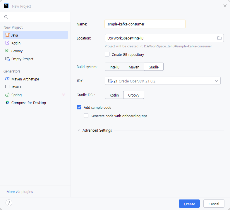Image resolution: width=230 pixels, height=210 pixels.
Task: Expand the Advanced Settings section
Action: 79,130
